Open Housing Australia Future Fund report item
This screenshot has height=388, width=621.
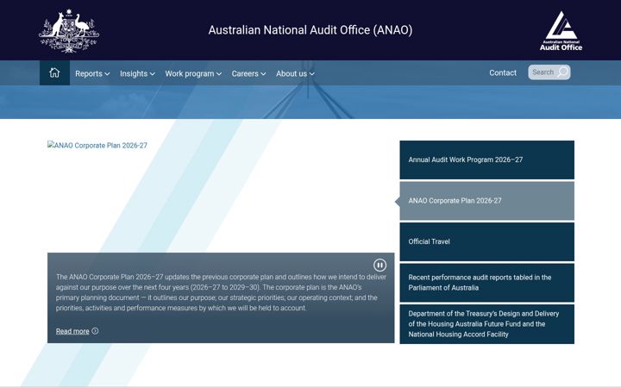(486, 324)
